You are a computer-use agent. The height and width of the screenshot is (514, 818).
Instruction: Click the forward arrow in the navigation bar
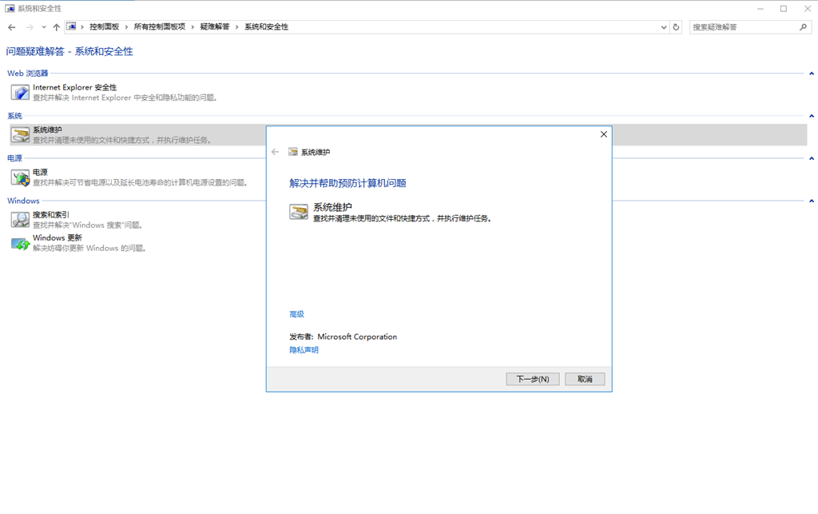(30, 27)
